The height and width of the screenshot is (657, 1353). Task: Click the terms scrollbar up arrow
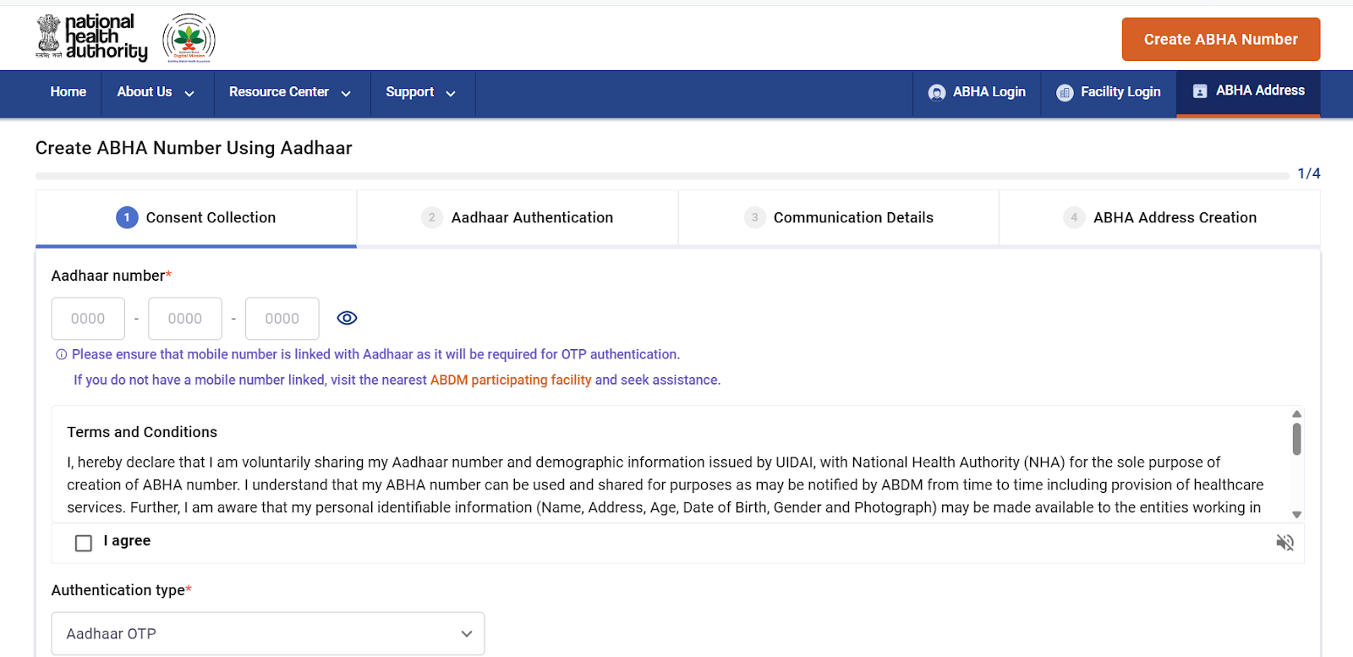[1296, 414]
